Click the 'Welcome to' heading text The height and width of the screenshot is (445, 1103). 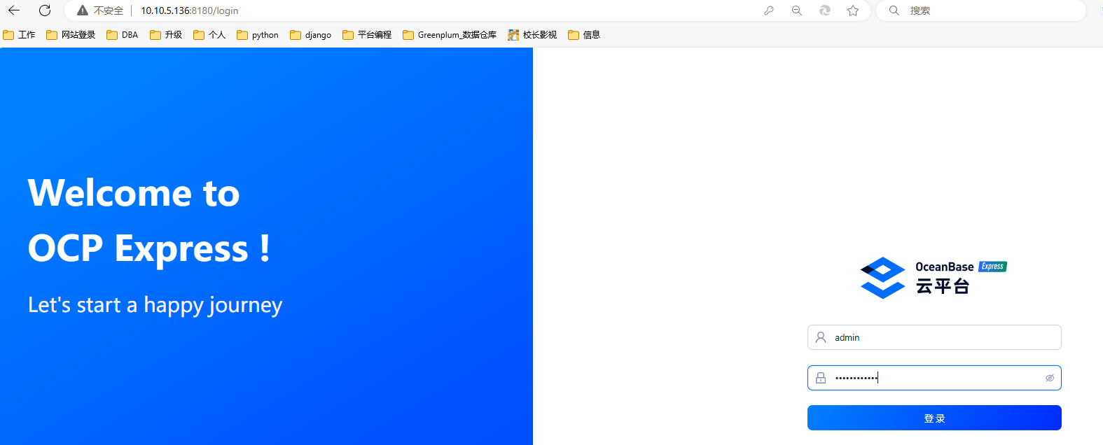134,193
